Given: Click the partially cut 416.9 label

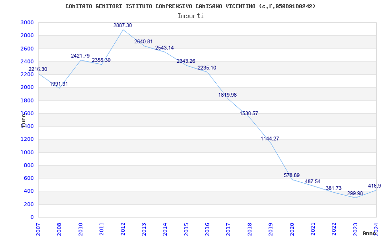Looking at the screenshot, I should coord(374,186).
